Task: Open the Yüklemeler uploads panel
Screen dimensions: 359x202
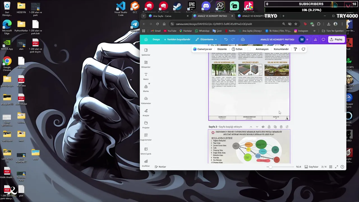Action: point(146,100)
